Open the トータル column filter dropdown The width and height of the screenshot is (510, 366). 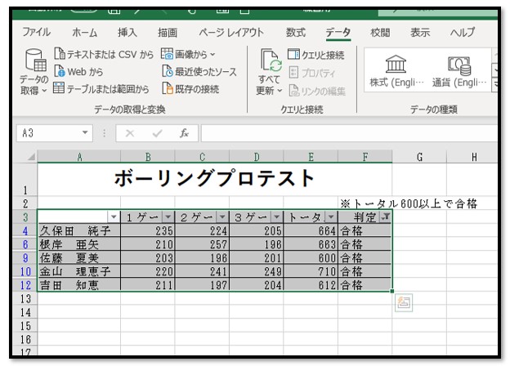(x=331, y=216)
